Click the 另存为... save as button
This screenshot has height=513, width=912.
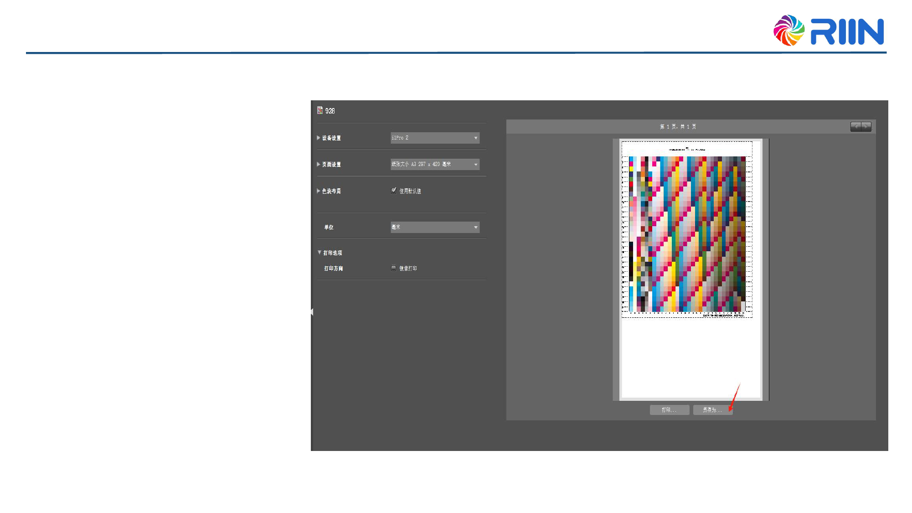tap(712, 410)
